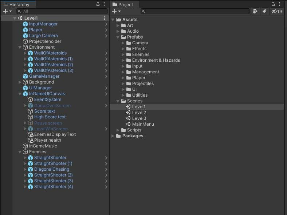Expand the DiagonalChasing enemy
Viewport: 287px width, 215px height.
click(25, 169)
